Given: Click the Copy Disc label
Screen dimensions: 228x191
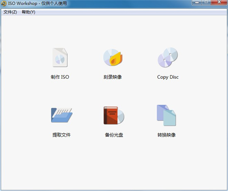Looking at the screenshot, I should click(168, 77).
